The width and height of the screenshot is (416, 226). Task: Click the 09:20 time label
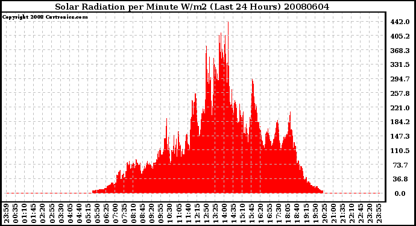click(151, 213)
